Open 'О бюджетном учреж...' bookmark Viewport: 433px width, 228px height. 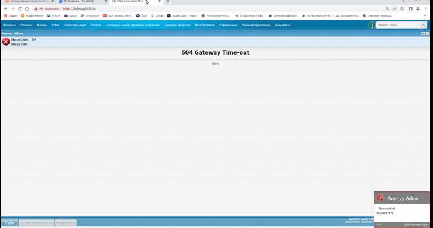point(250,16)
